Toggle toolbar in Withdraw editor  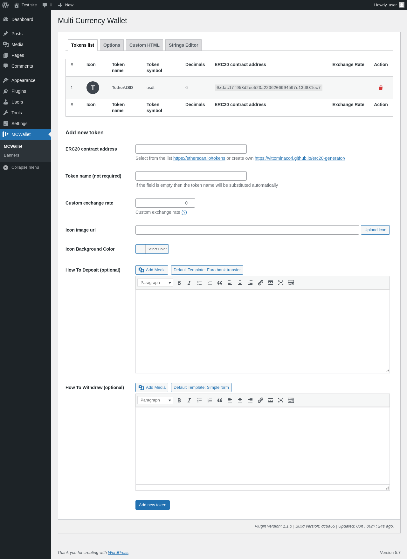tap(291, 400)
